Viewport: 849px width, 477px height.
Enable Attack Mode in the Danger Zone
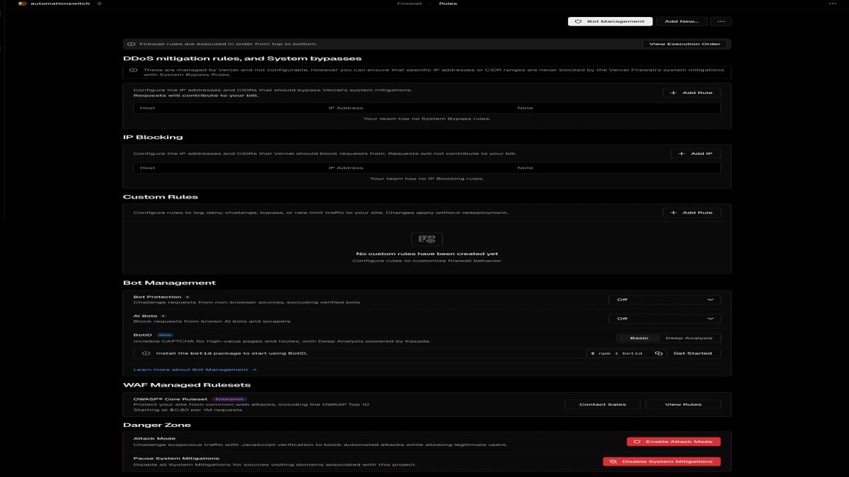(x=674, y=441)
